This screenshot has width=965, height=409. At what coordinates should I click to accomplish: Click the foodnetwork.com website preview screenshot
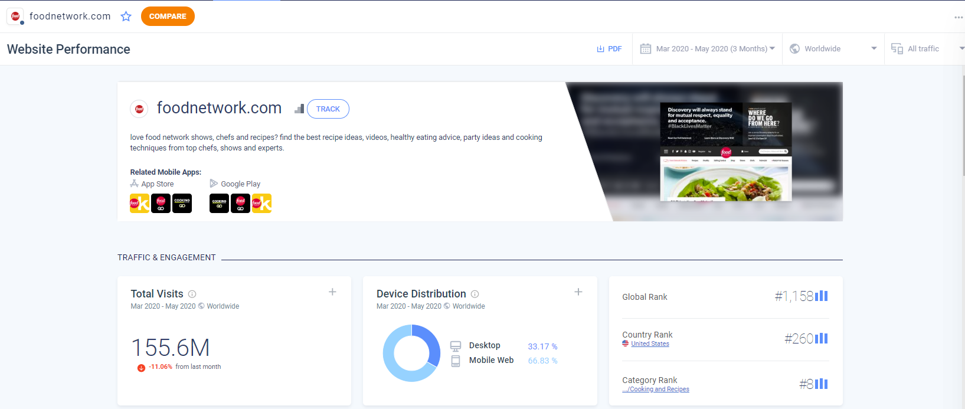coord(725,152)
